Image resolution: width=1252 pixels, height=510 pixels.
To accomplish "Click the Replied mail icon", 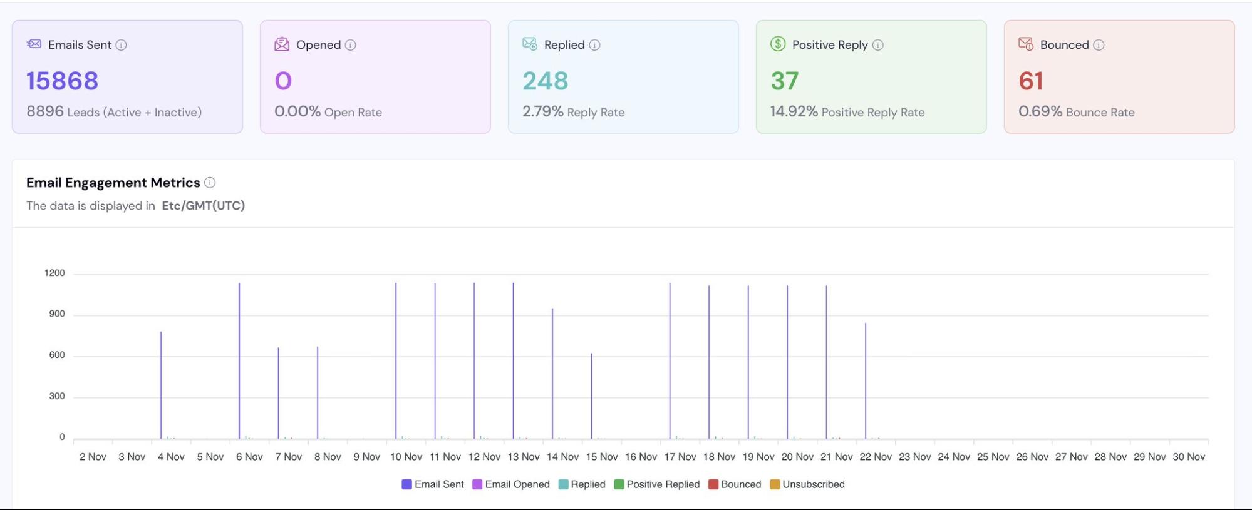I will click(530, 44).
